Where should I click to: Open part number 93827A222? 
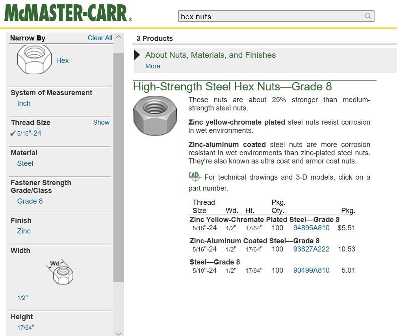(x=311, y=249)
